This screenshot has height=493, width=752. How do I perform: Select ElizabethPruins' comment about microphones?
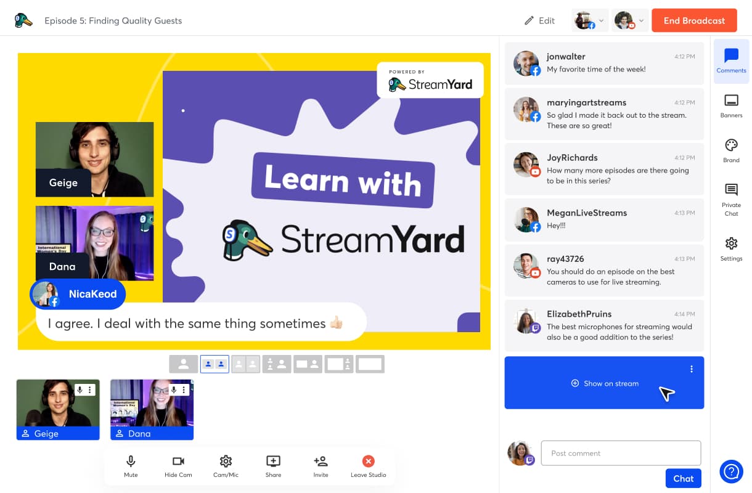[x=604, y=326]
